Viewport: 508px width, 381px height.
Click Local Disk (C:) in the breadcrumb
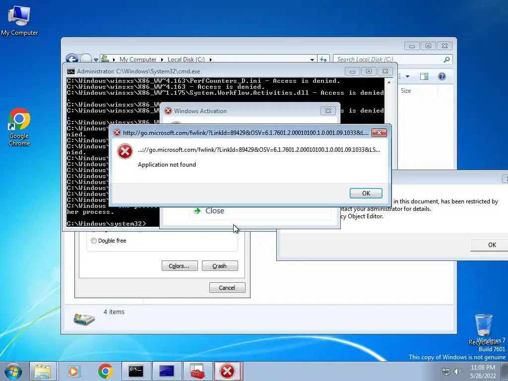(x=186, y=60)
